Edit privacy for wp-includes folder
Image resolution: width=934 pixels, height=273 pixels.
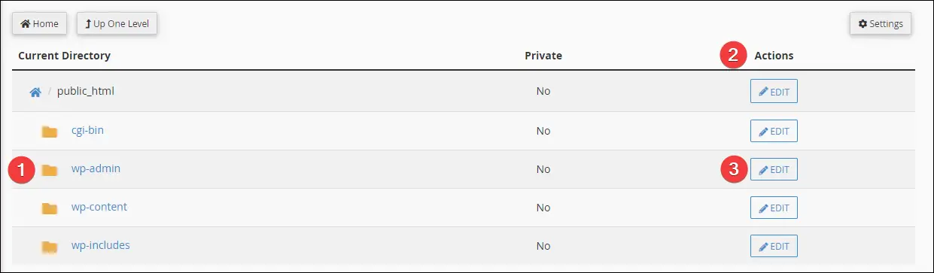pyautogui.click(x=774, y=246)
